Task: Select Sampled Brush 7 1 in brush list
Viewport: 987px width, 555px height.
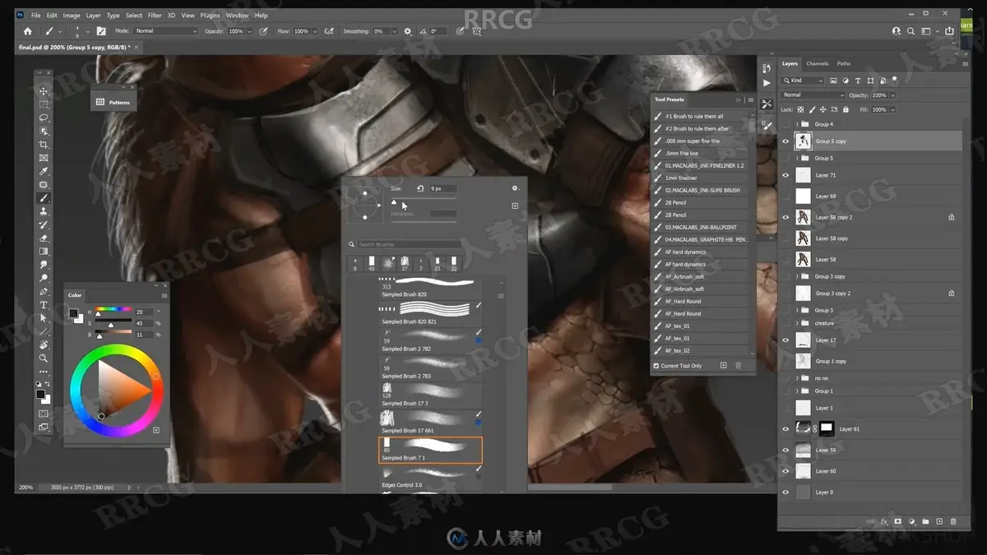Action: pyautogui.click(x=430, y=450)
